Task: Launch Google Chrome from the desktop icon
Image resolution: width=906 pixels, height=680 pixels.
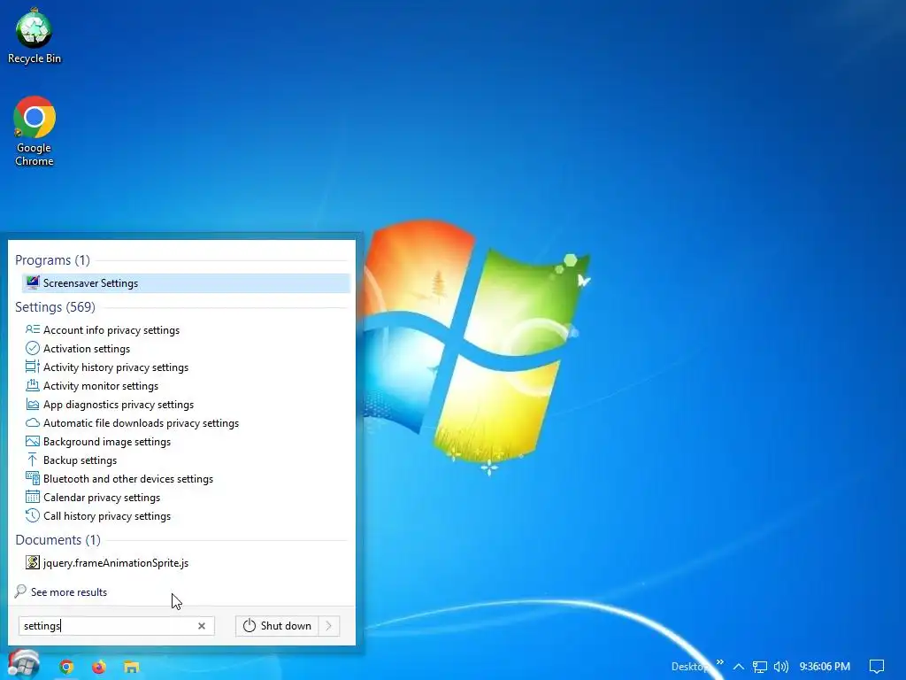Action: [x=35, y=132]
